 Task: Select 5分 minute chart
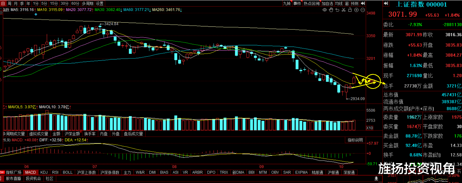44,3
